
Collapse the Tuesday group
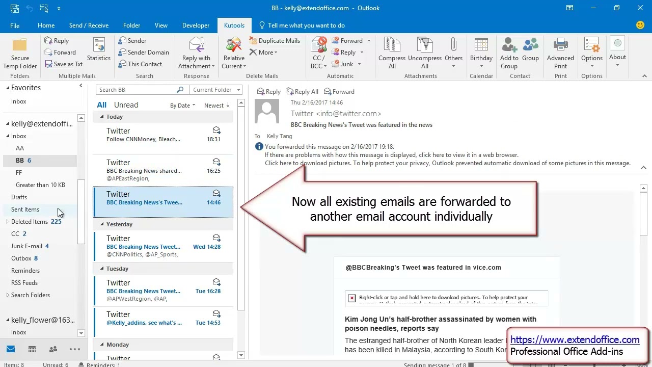click(x=102, y=269)
